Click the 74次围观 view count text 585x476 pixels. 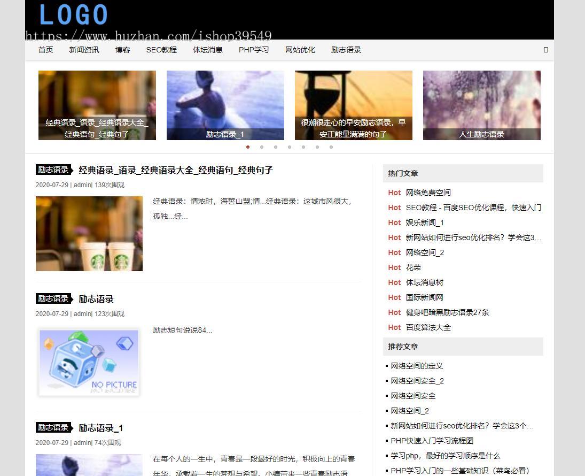(x=107, y=442)
